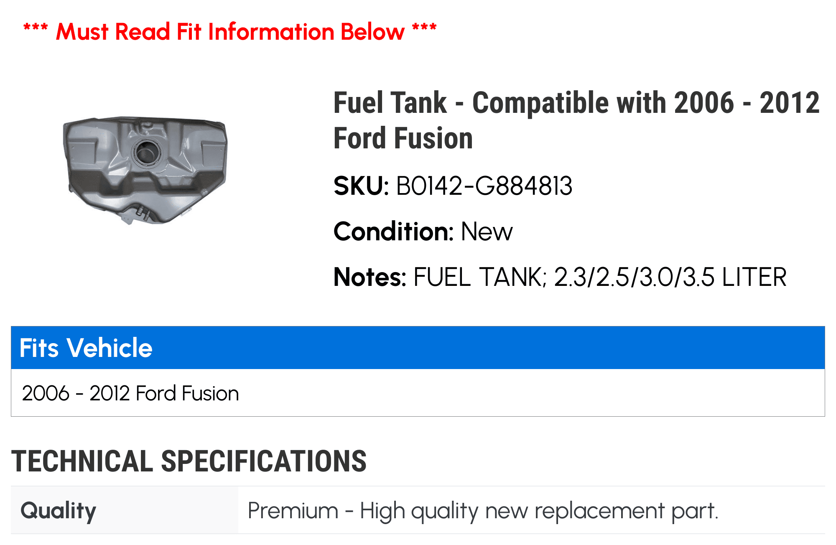Click the round pump opening on the tank image
This screenshot has width=836, height=545.
[146, 152]
